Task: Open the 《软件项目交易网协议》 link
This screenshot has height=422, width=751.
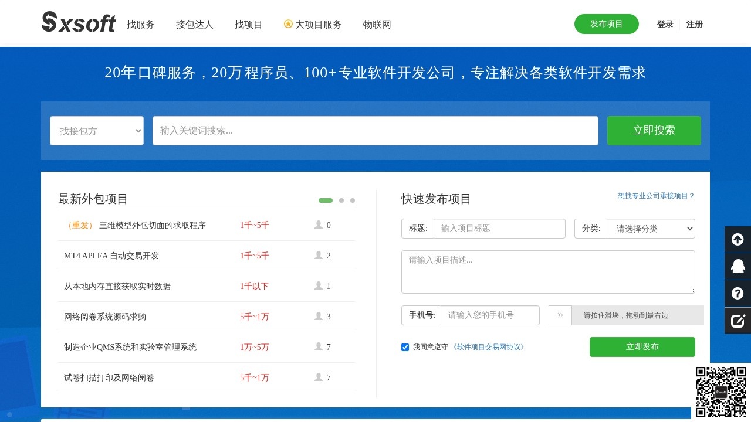Action: tap(489, 347)
